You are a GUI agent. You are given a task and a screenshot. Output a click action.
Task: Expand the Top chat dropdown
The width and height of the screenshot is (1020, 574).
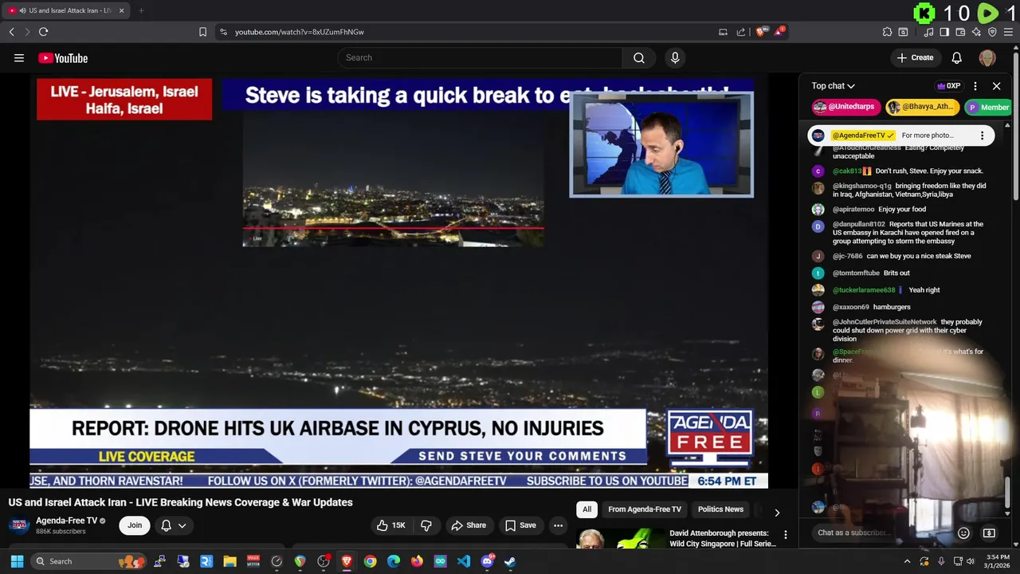(x=833, y=86)
